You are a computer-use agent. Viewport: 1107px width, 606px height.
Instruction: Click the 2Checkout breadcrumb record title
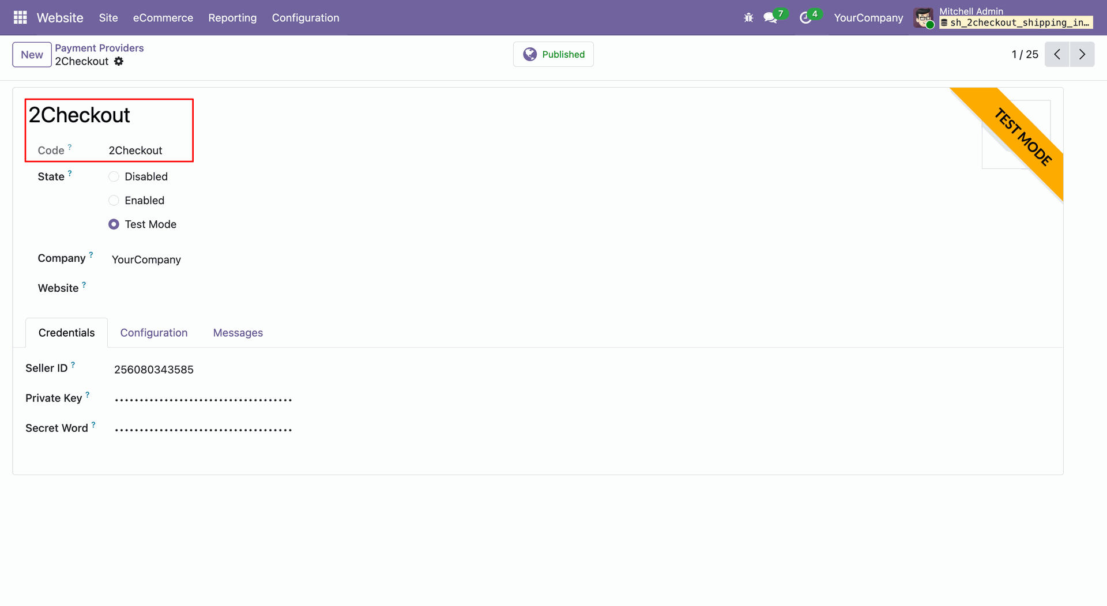(82, 61)
